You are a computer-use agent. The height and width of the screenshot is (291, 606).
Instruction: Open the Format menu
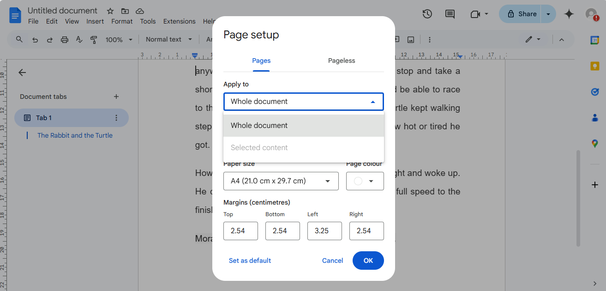122,21
